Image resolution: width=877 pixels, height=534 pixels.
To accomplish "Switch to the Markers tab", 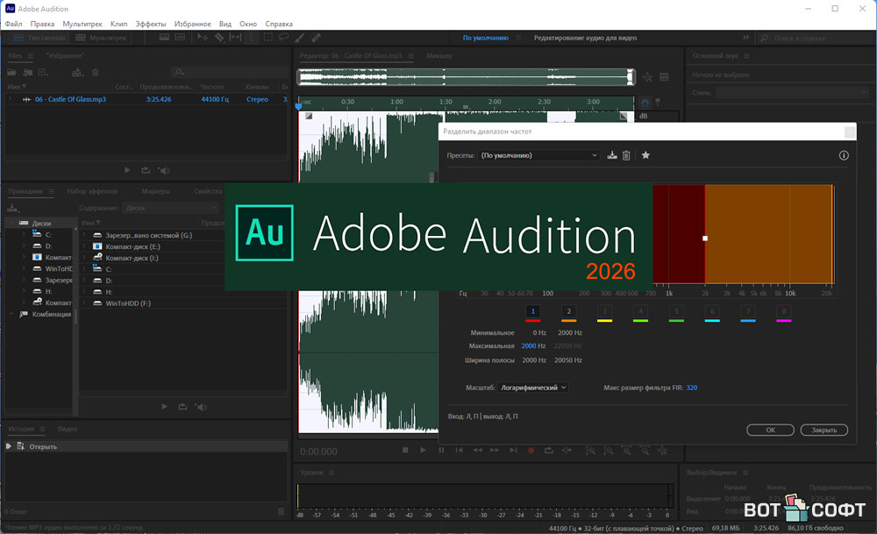I will (156, 191).
